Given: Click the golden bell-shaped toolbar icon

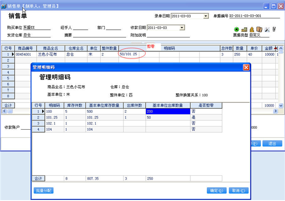Looking at the screenshot, I should click(252, 29).
